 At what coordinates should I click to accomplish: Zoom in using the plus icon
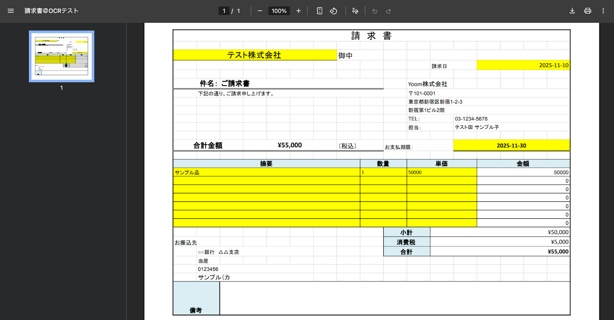[299, 11]
